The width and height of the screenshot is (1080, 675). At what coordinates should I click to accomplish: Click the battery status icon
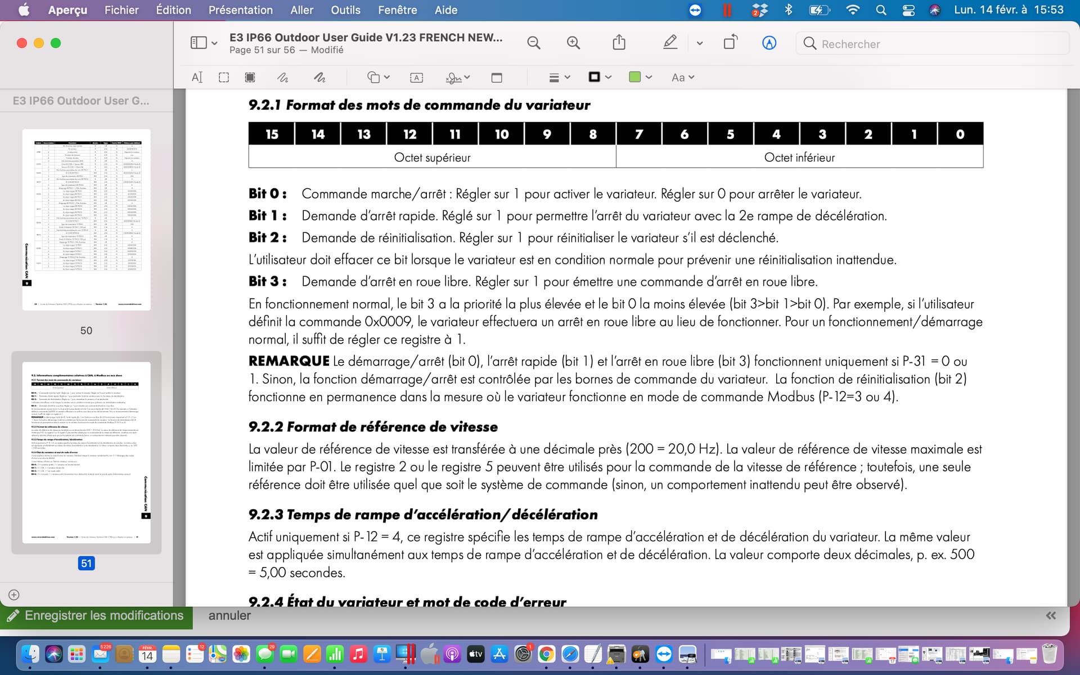819,10
